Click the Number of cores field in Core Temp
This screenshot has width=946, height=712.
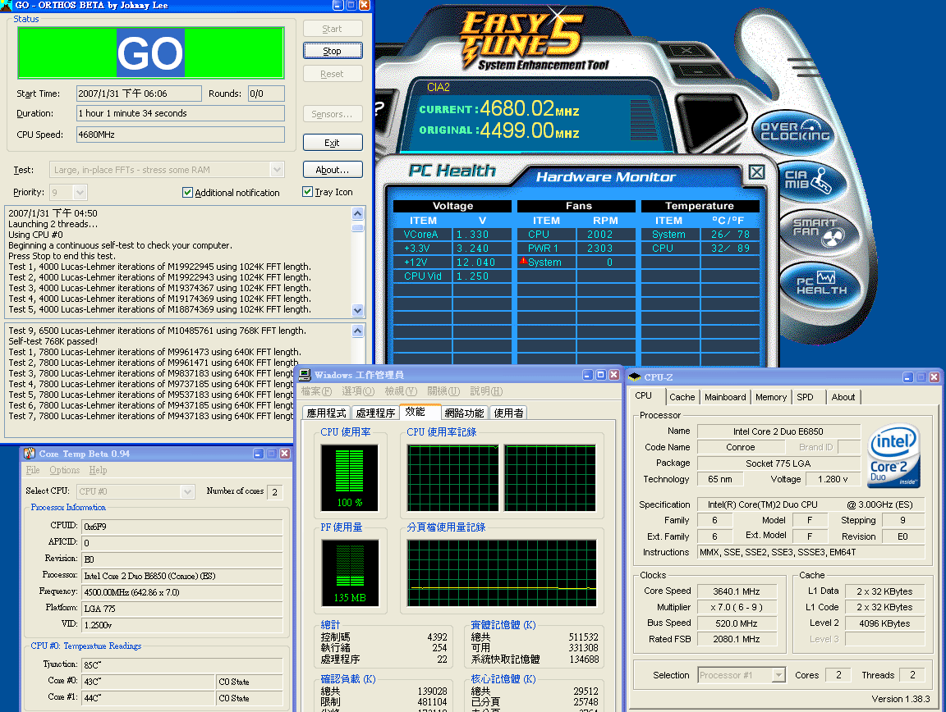point(274,492)
